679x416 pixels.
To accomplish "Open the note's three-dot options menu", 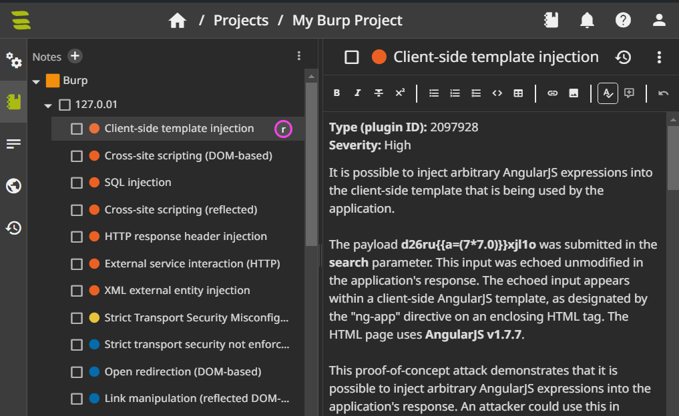I will tap(659, 57).
